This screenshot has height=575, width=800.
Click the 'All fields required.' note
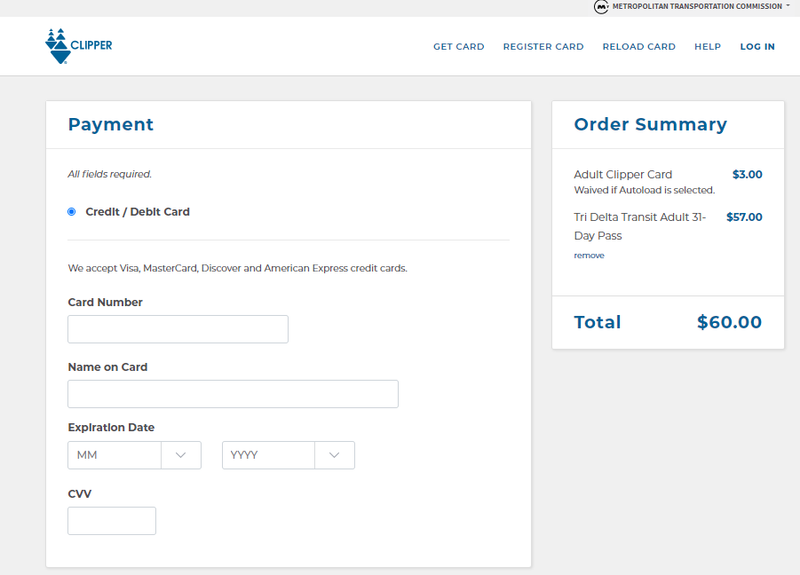110,174
